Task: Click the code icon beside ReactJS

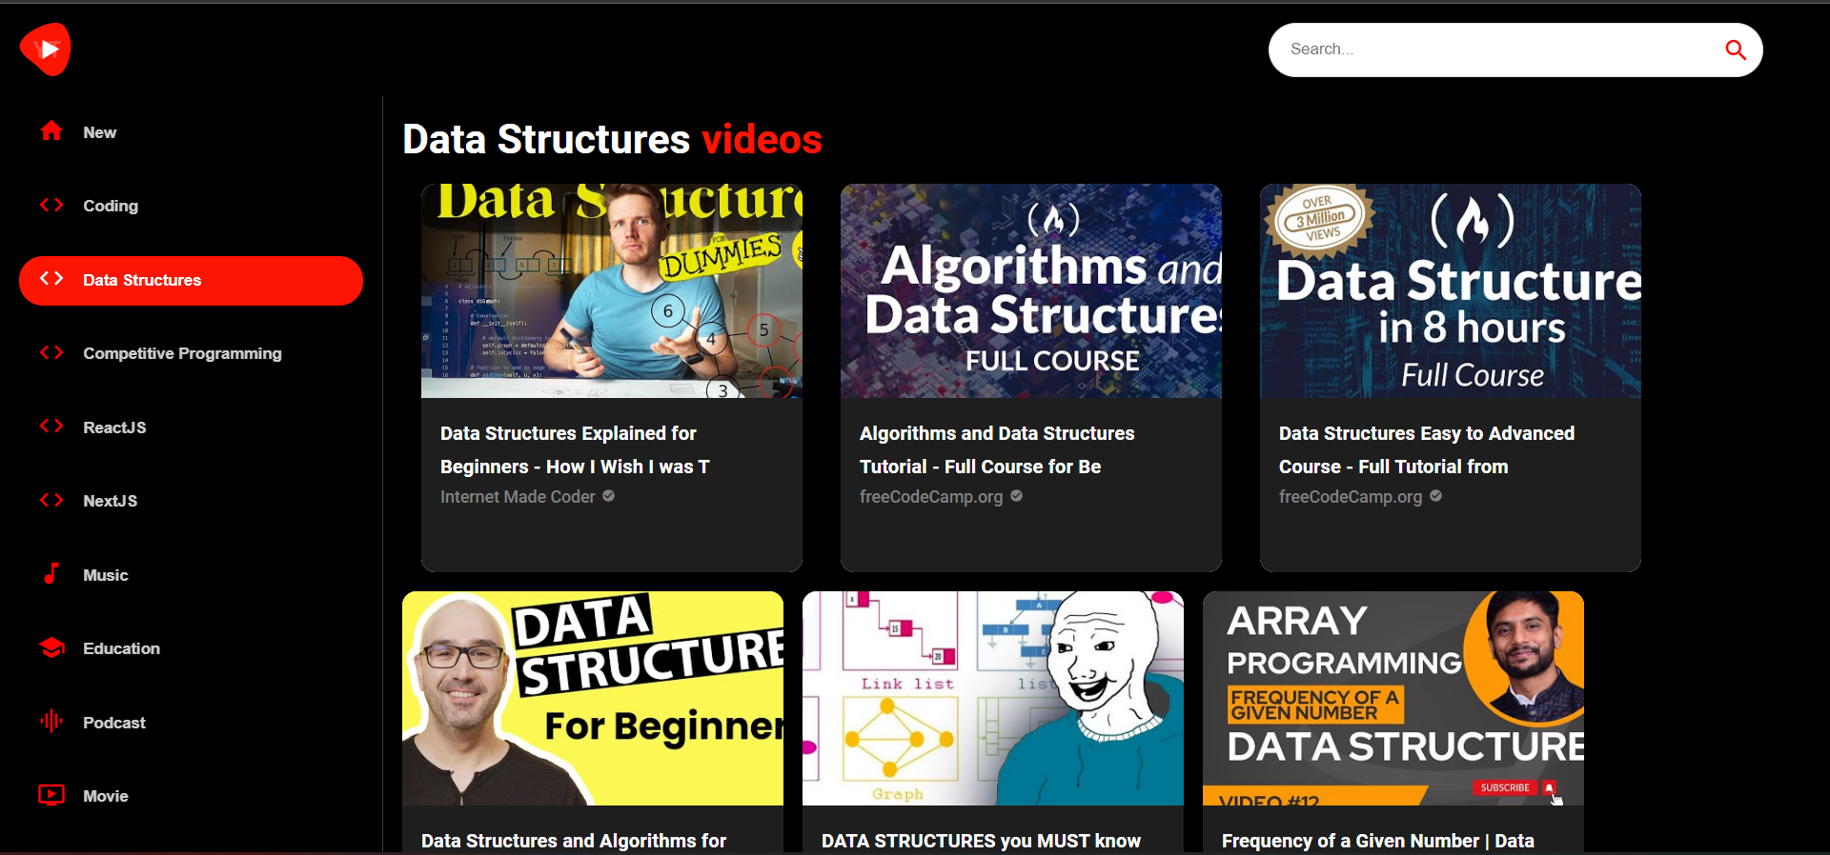Action: [51, 427]
